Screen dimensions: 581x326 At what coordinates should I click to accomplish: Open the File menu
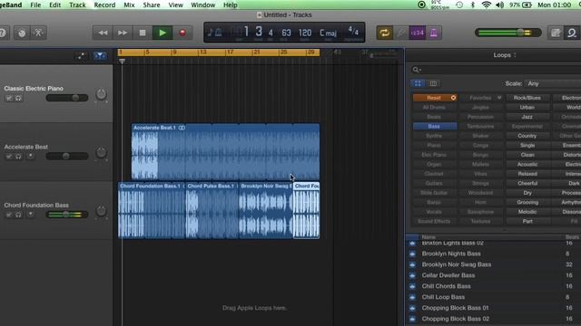35,5
